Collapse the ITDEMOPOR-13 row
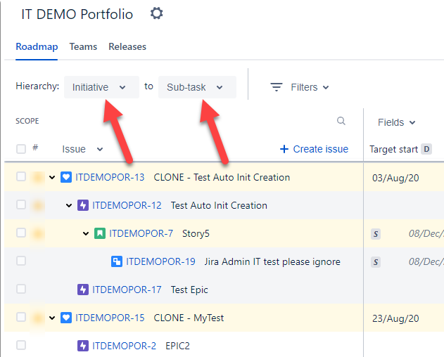Screen dimensions: 444x357 pyautogui.click(x=52, y=178)
